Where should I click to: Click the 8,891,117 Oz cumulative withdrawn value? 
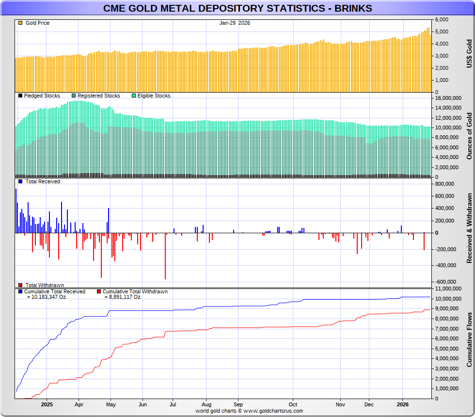(122, 297)
